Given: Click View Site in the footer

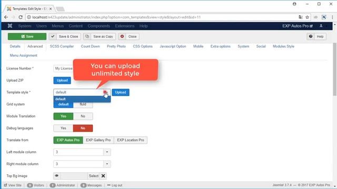Looking at the screenshot, I should point(13,185).
